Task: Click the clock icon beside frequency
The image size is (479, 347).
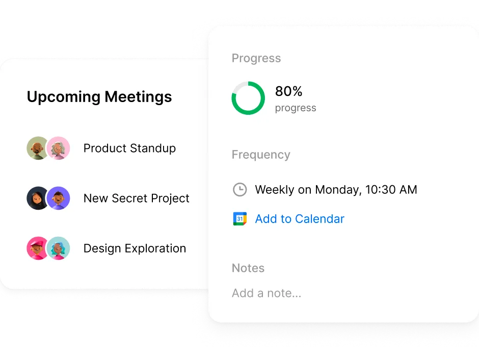Action: [x=240, y=190]
